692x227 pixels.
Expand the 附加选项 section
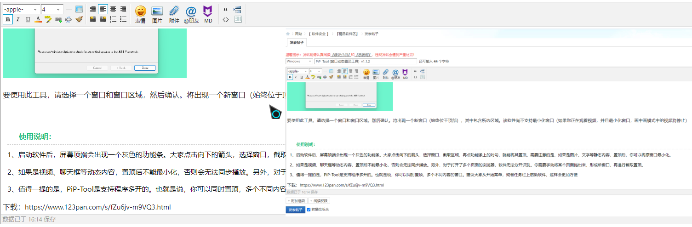[x=297, y=201]
